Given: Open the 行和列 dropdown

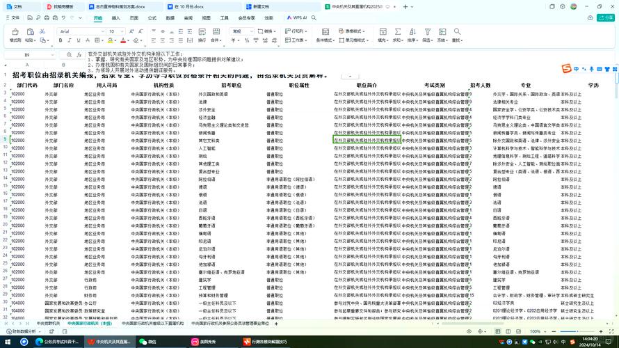Looking at the screenshot, I should tap(296, 31).
